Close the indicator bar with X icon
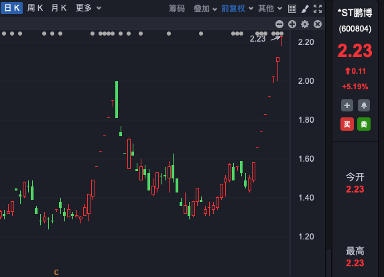384x277 pixels. tap(318, 24)
